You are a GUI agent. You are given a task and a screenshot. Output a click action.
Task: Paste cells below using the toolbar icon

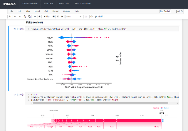click(29, 16)
